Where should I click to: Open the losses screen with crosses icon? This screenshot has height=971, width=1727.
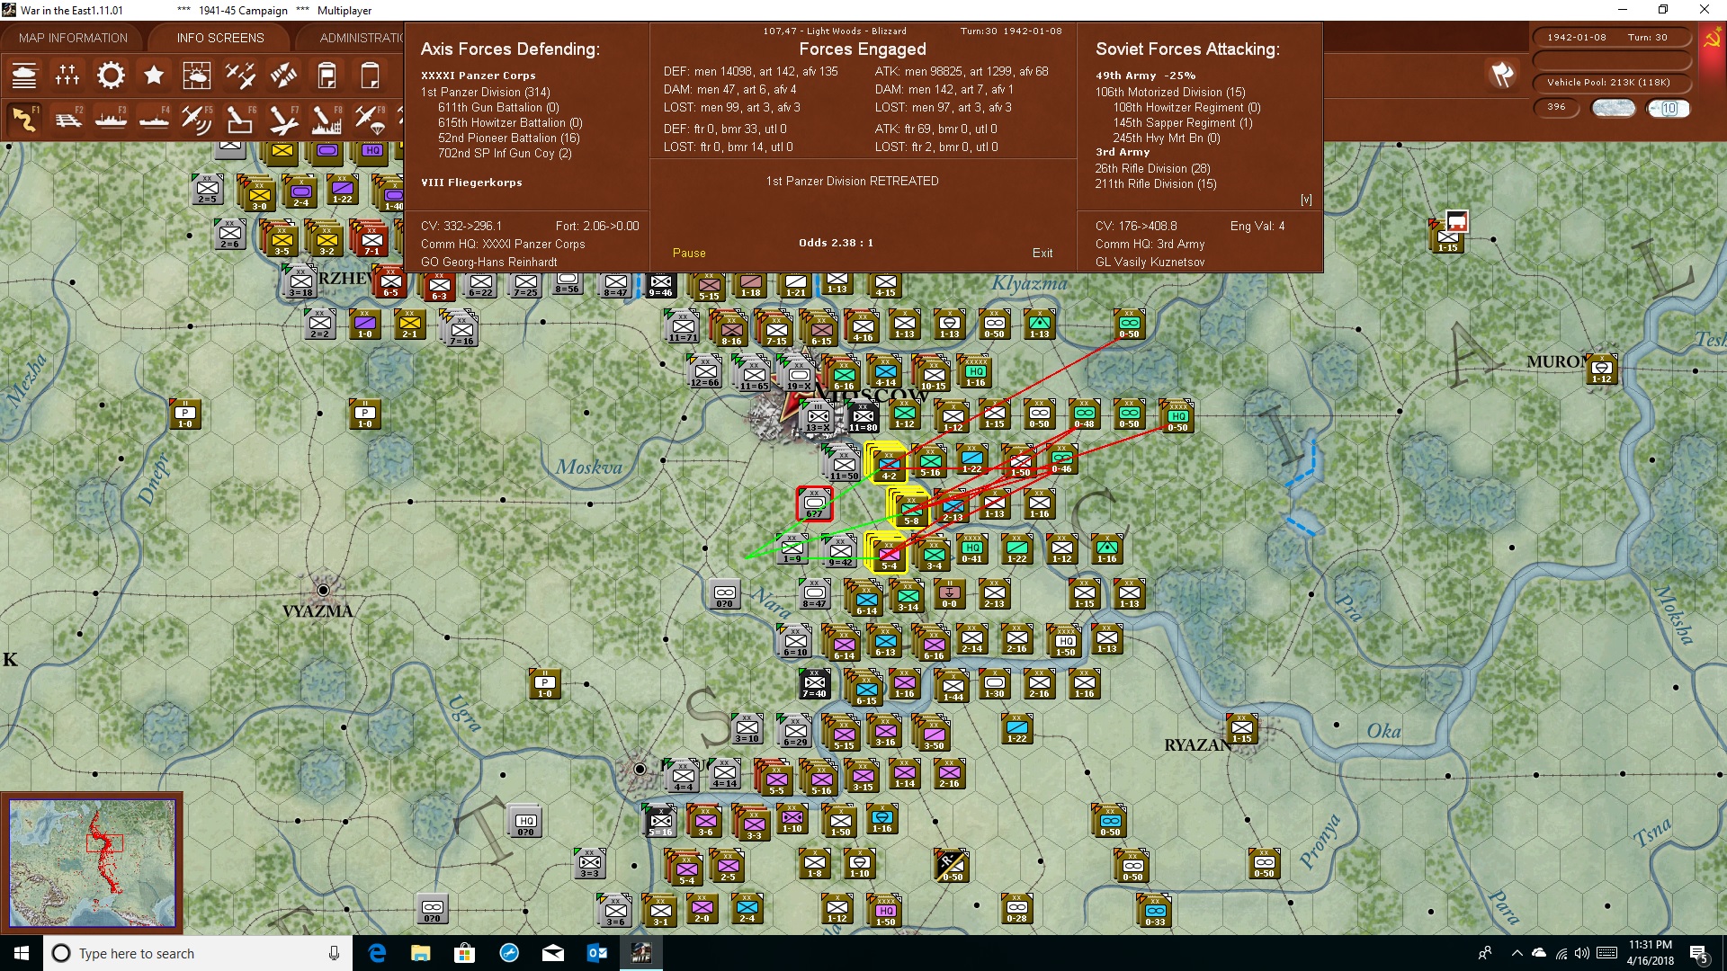(67, 76)
